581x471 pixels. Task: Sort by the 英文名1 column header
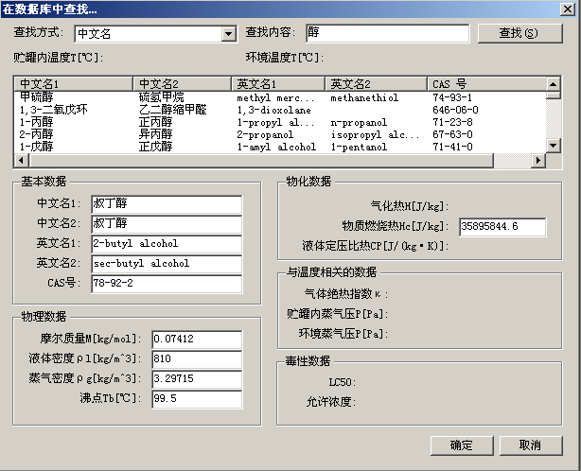(x=278, y=84)
